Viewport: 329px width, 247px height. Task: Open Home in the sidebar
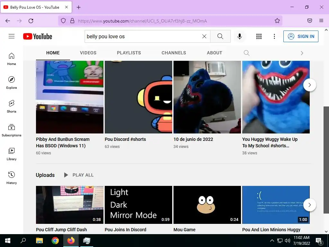12,59
